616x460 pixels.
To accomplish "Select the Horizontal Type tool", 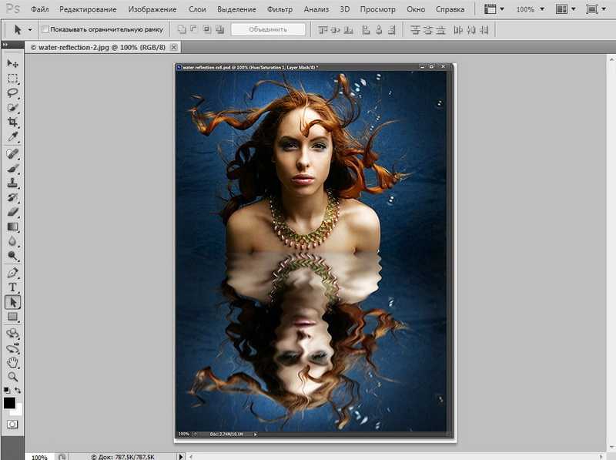I will [x=12, y=287].
